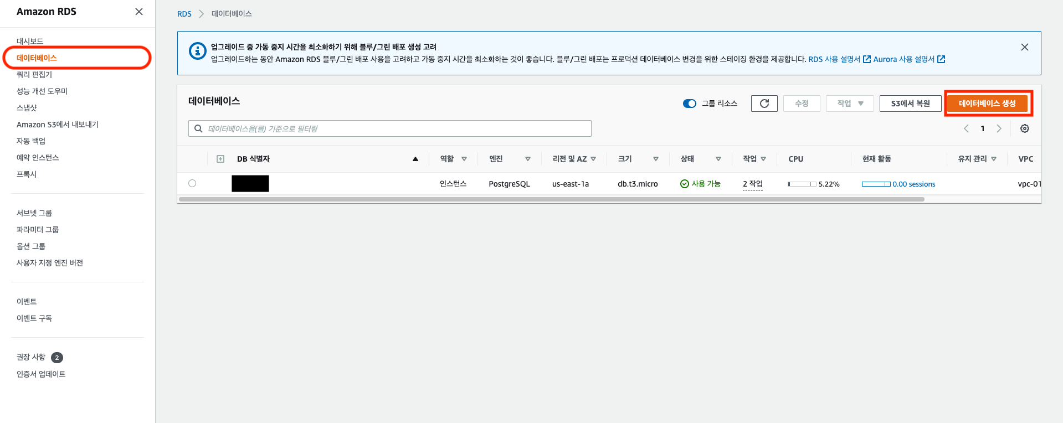Go to next page of databases
The image size is (1063, 423).
click(999, 128)
